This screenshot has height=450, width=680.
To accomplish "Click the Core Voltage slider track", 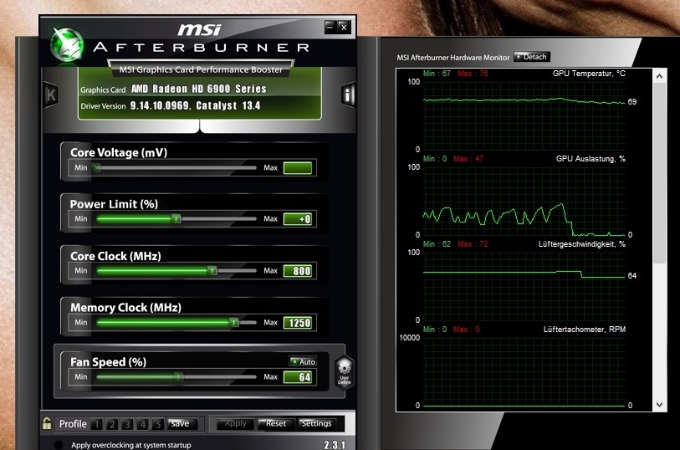I will click(176, 168).
